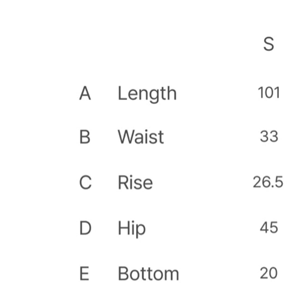Image resolution: width=307 pixels, height=308 pixels.
Task: Click the letter C row marker
Action: coord(85,182)
